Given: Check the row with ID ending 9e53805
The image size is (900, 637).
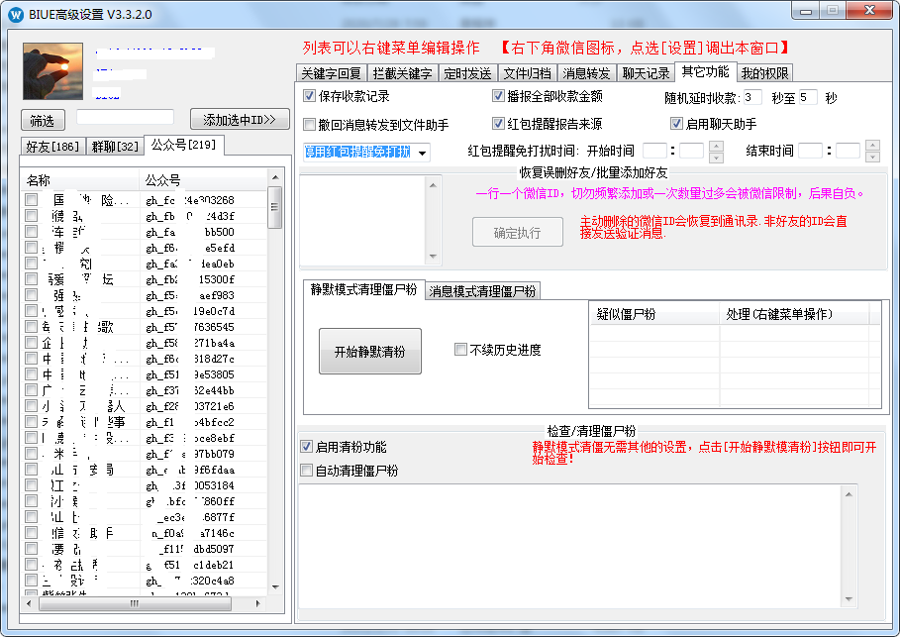Looking at the screenshot, I should coord(31,374).
